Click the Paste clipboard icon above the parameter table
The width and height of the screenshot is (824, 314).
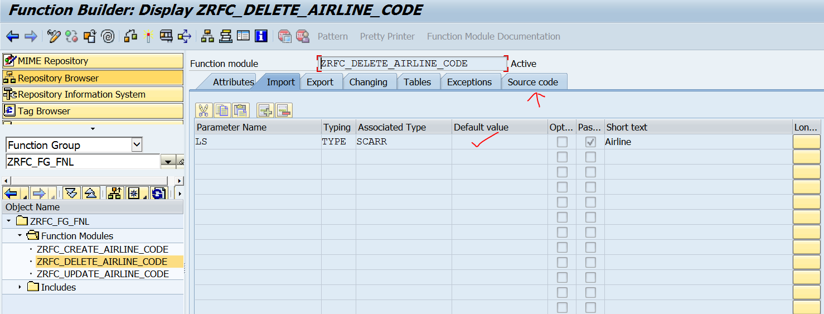[x=240, y=110]
